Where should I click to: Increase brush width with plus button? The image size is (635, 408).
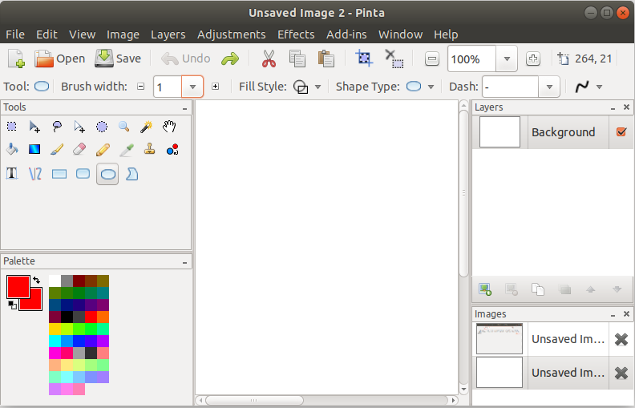[x=215, y=87]
